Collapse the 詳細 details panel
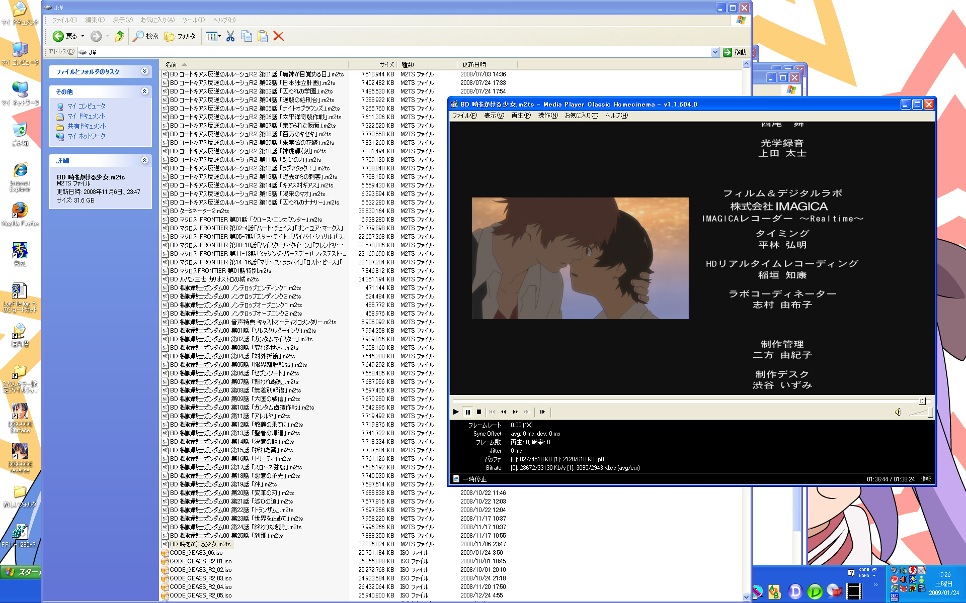 pyautogui.click(x=145, y=160)
